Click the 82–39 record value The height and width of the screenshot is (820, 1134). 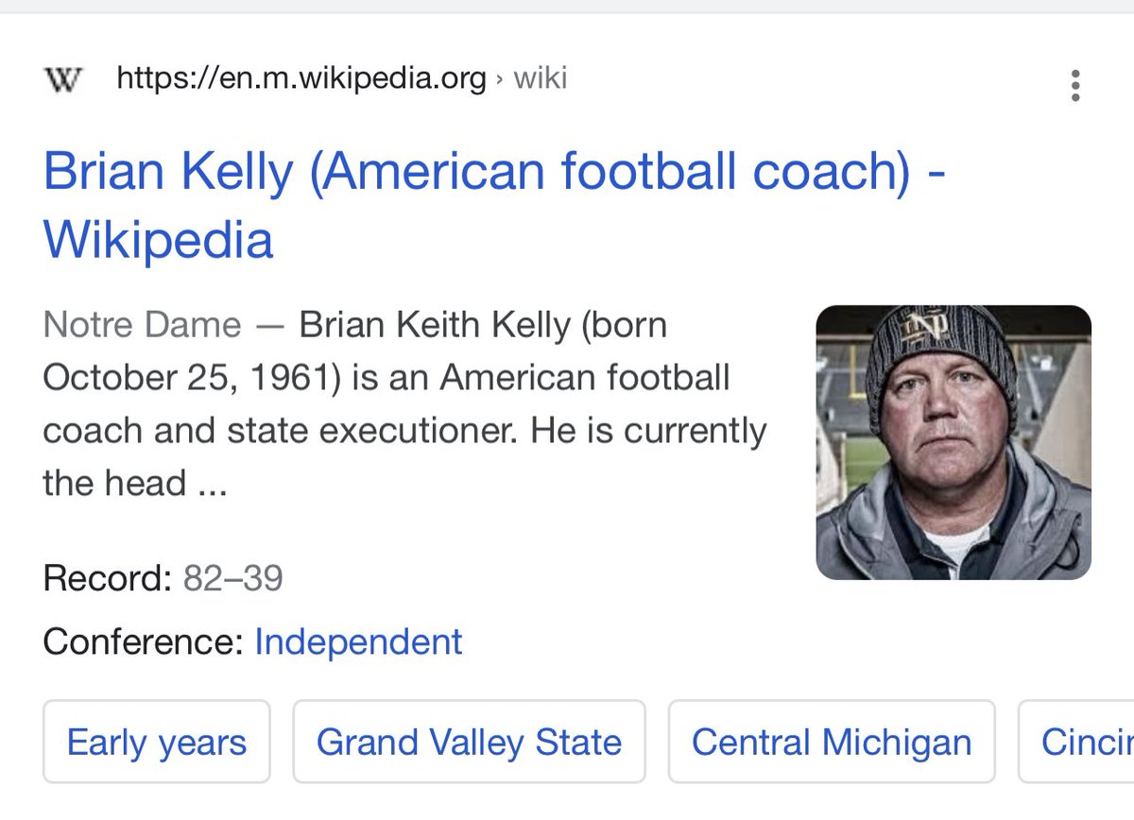click(232, 578)
